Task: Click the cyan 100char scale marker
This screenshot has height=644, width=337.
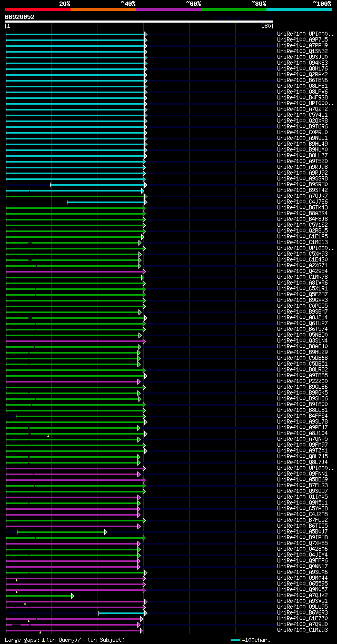Action: tap(235, 640)
